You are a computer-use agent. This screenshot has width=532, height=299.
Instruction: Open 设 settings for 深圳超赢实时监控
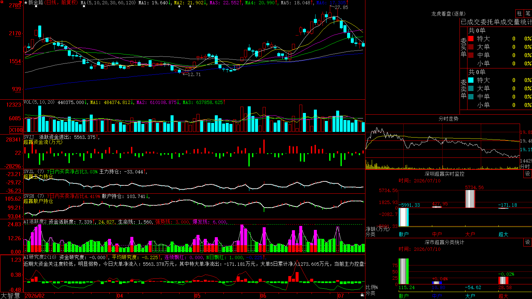[x=528, y=174]
